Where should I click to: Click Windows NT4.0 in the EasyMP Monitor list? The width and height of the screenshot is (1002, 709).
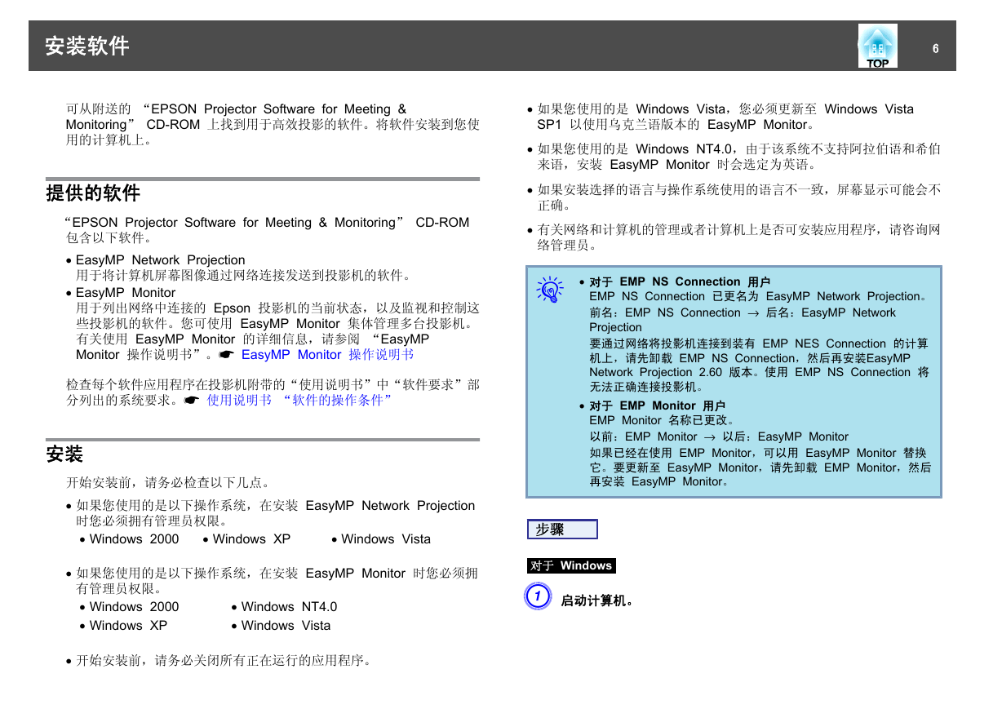tap(289, 607)
